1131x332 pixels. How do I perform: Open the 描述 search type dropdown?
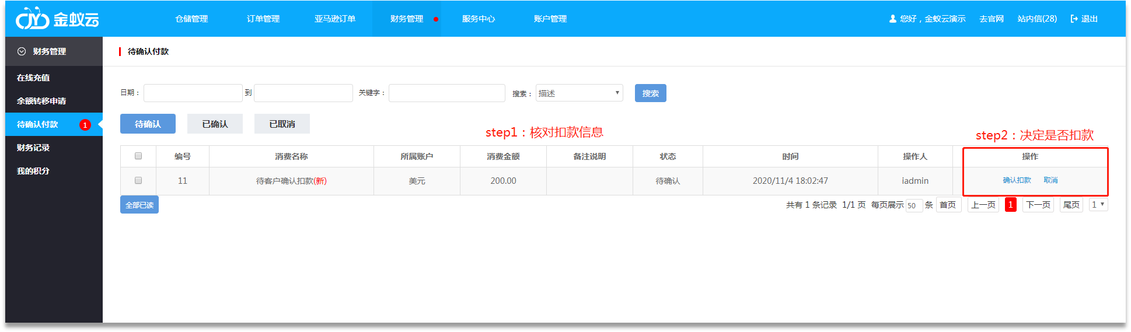579,93
